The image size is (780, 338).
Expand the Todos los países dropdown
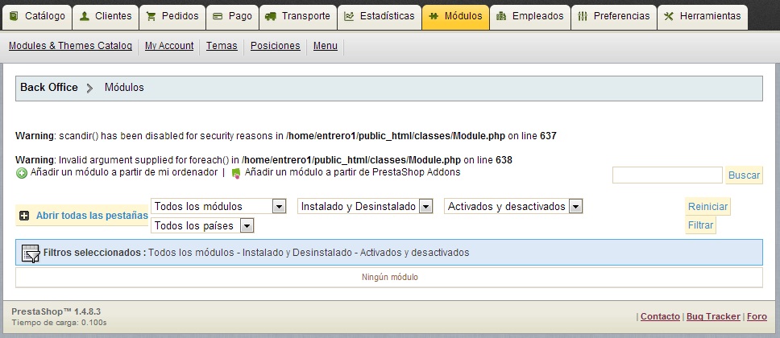202,225
